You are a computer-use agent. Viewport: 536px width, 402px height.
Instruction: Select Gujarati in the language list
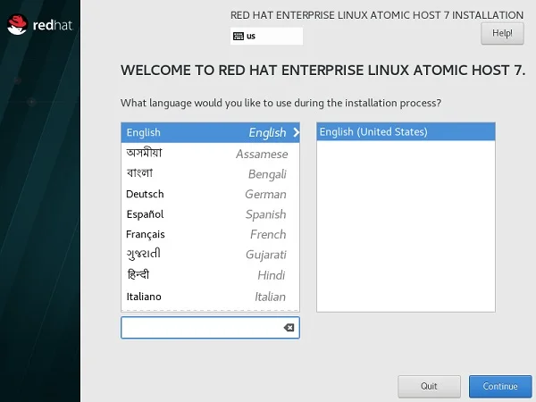(210, 255)
